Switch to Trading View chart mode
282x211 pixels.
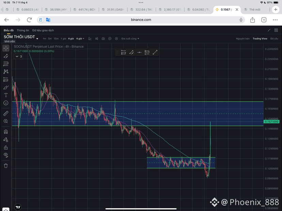coord(260,39)
